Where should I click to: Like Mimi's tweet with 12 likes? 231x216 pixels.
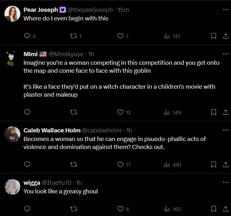click(x=120, y=112)
